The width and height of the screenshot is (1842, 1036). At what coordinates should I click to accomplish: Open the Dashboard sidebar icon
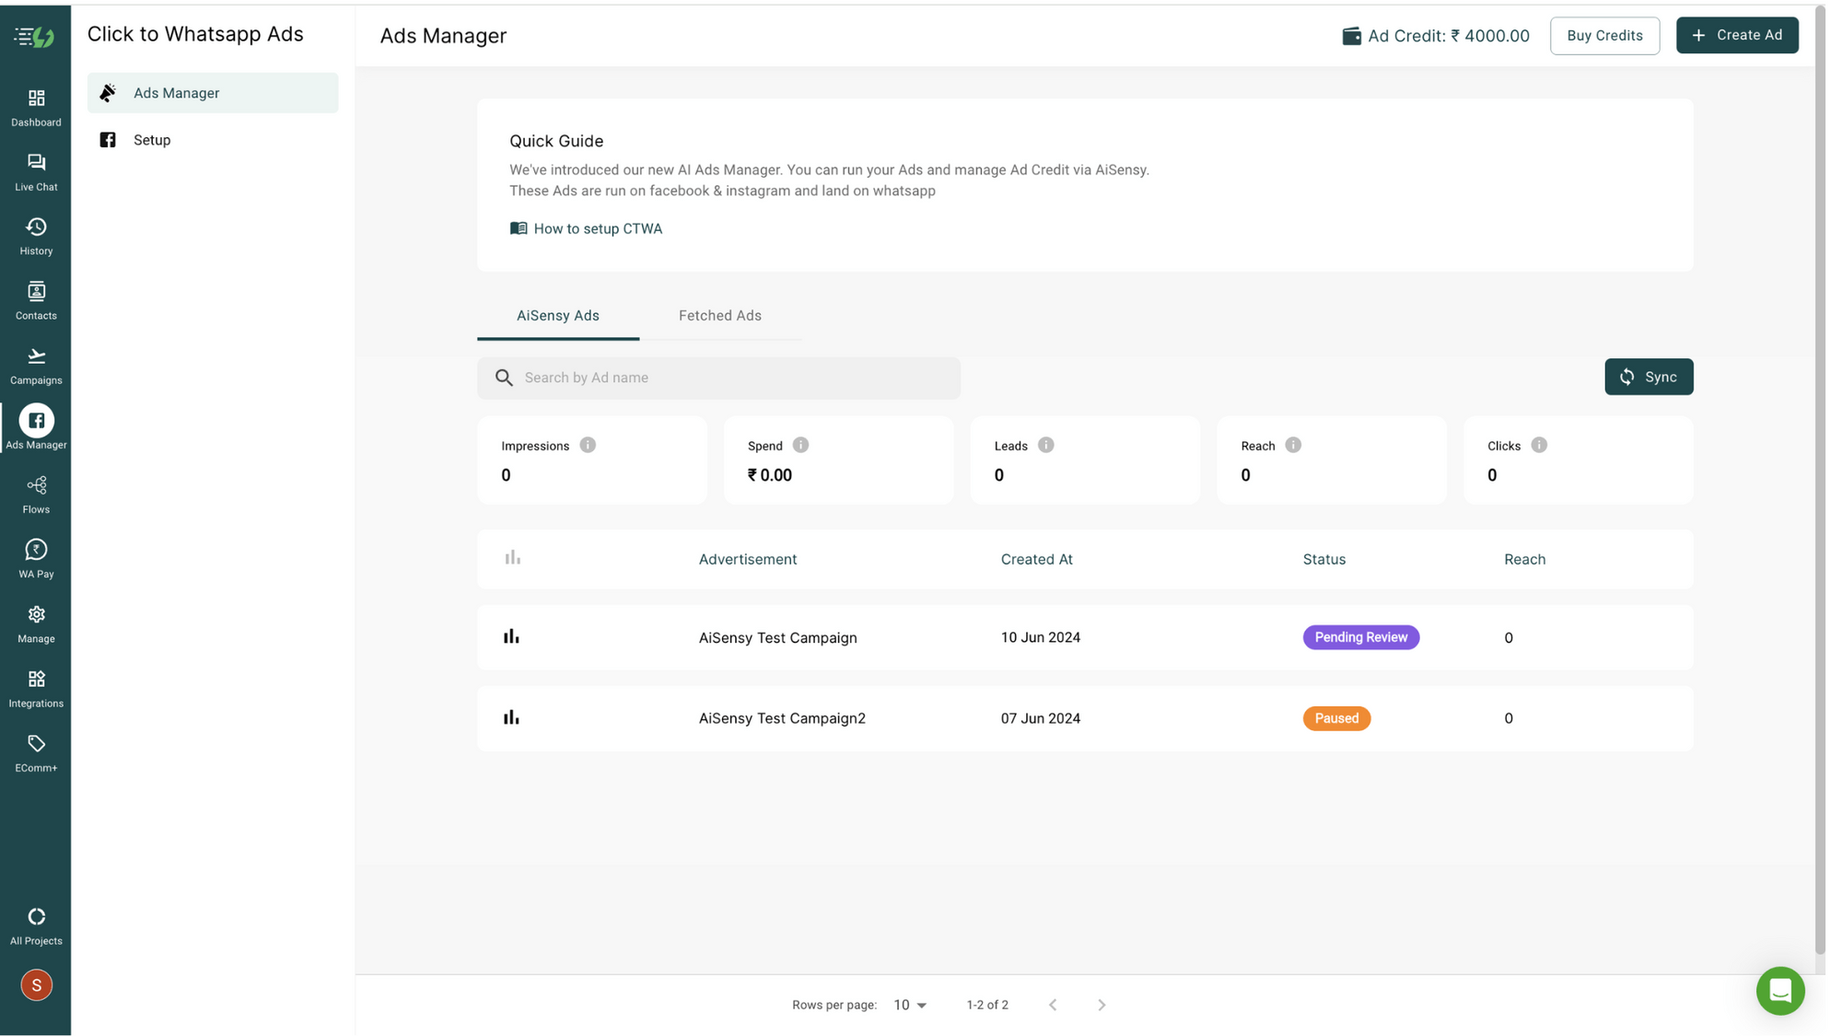[x=36, y=107]
